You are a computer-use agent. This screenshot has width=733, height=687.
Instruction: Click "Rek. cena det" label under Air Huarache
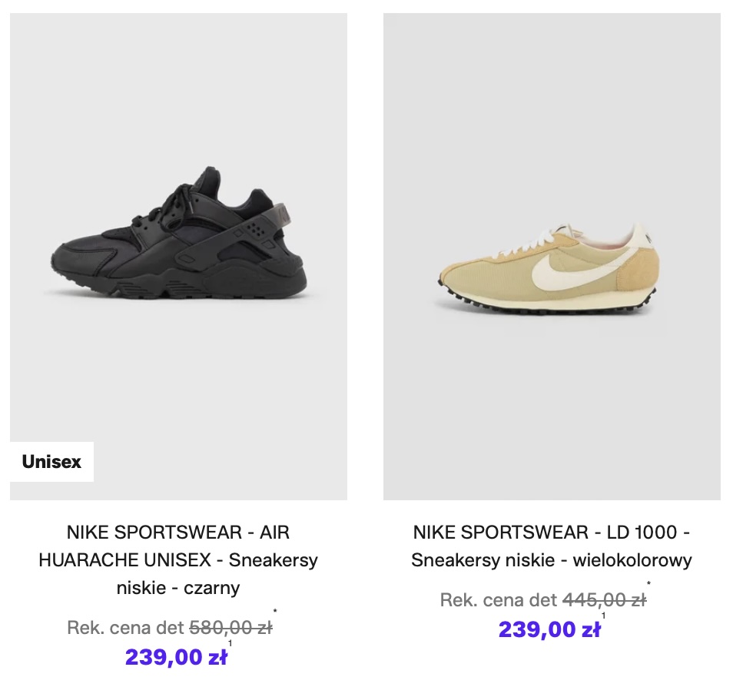coord(126,629)
